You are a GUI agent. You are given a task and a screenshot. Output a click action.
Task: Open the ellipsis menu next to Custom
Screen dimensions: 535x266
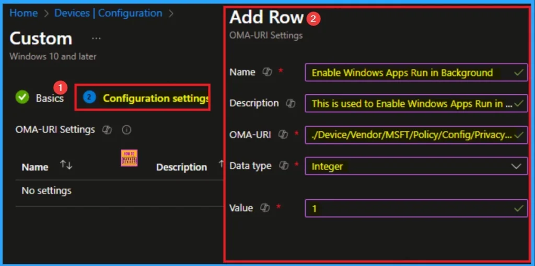tap(96, 39)
